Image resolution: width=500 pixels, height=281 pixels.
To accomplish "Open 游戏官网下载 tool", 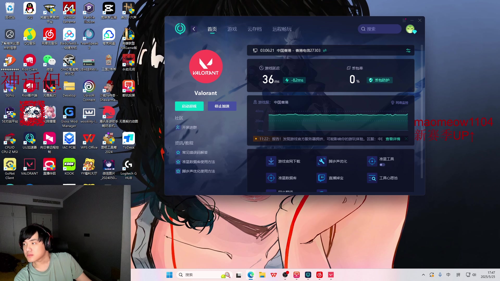I will click(x=283, y=161).
